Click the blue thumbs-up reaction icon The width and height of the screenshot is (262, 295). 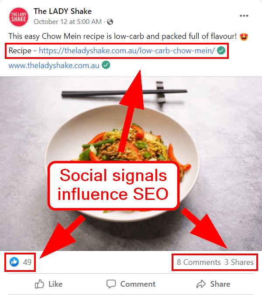point(14,262)
